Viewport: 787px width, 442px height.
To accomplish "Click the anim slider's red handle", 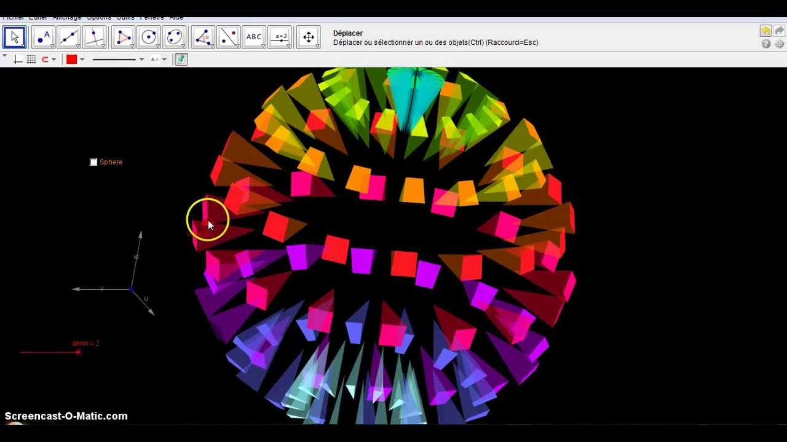I will pos(78,352).
